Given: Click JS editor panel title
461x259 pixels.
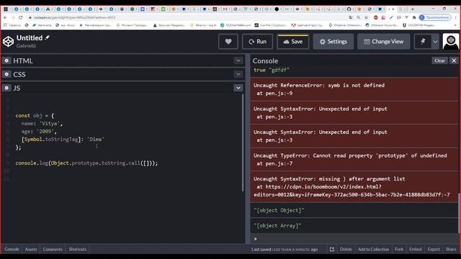Looking at the screenshot, I should point(17,88).
